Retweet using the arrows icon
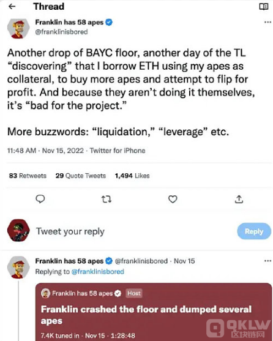Screen dimensions: 273x341 point(107,199)
